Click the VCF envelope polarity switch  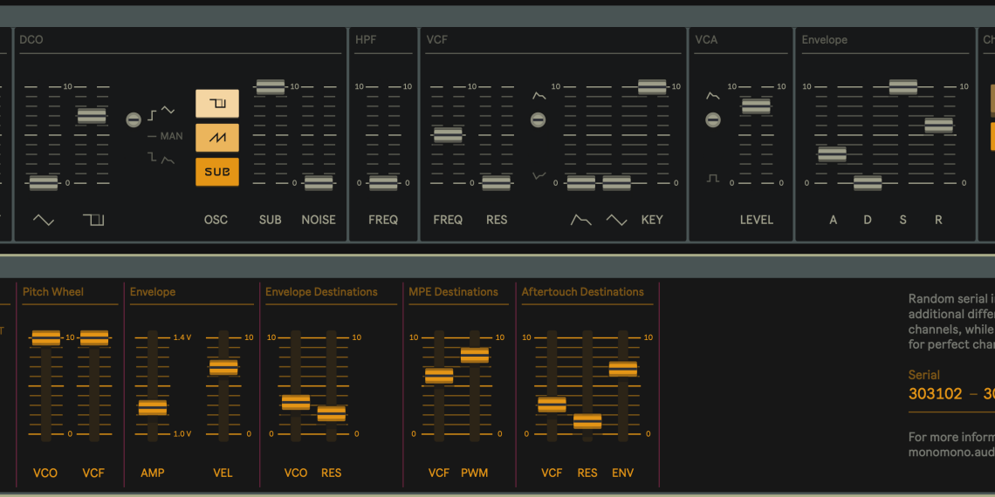point(539,120)
